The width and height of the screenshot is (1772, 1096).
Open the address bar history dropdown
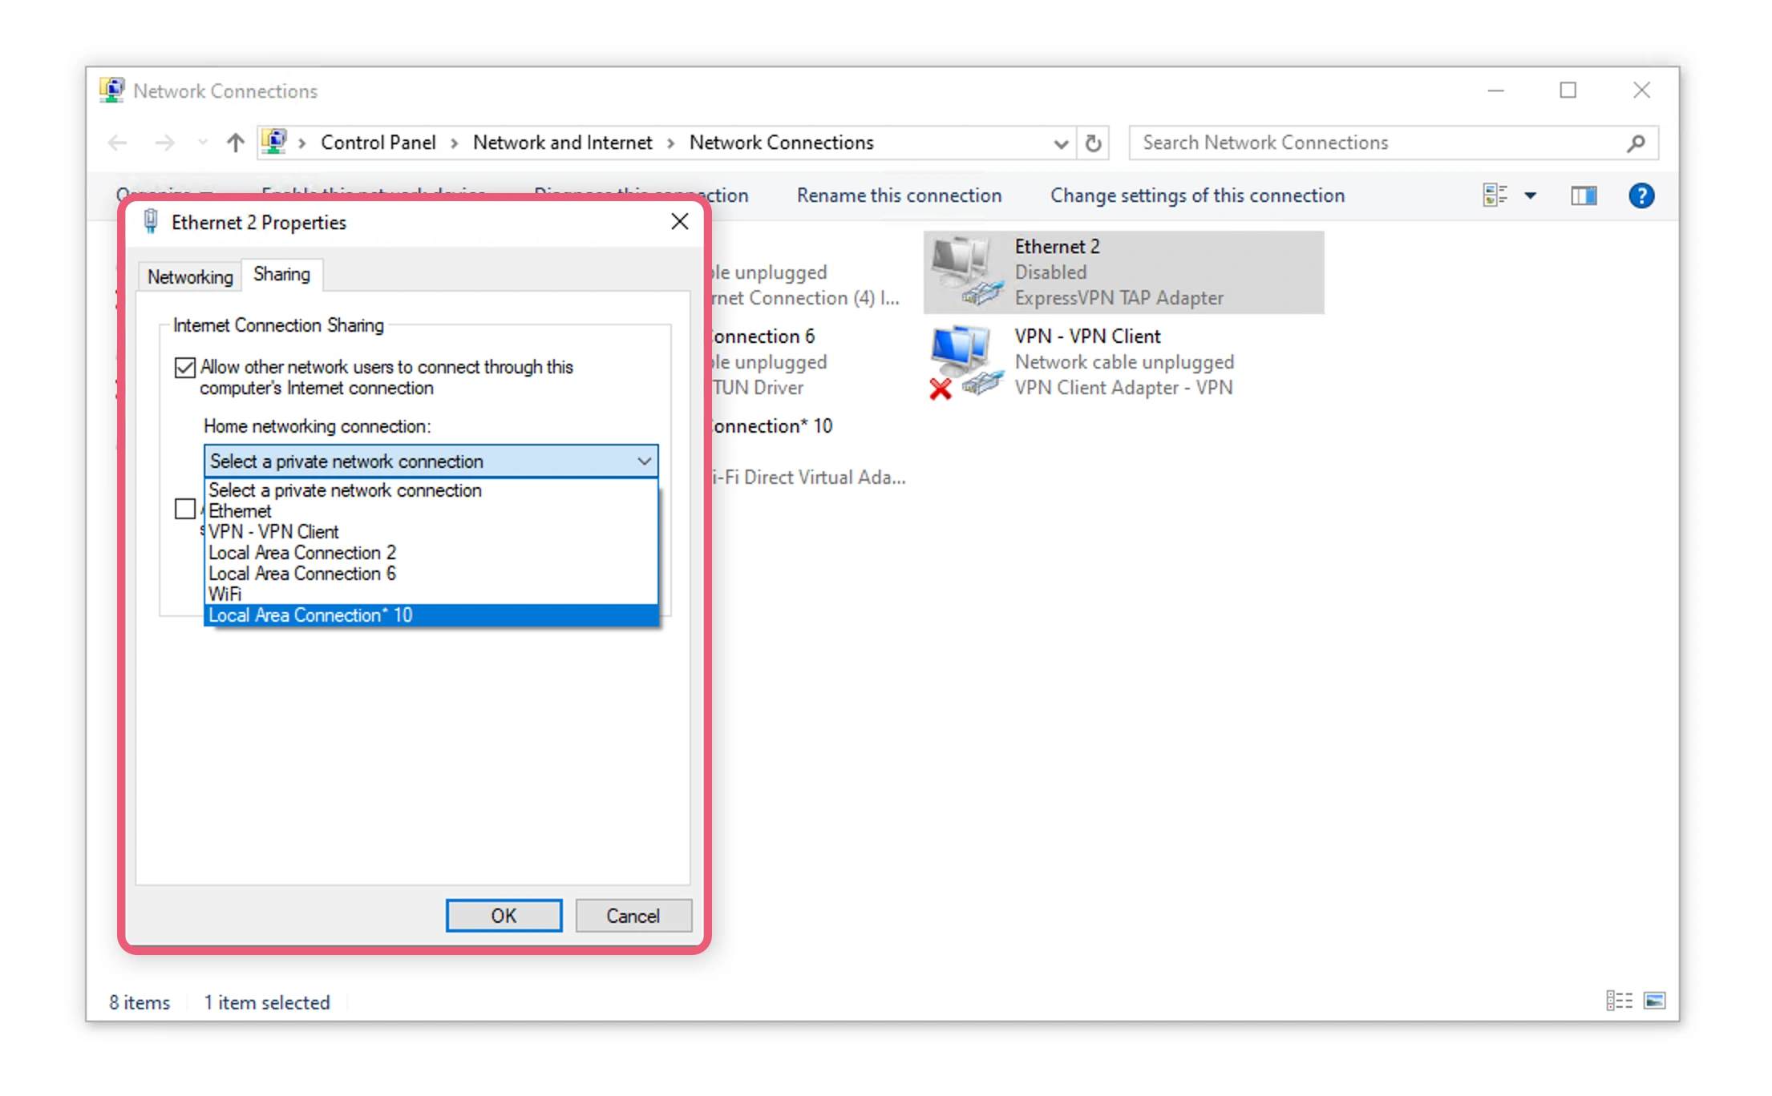1060,143
